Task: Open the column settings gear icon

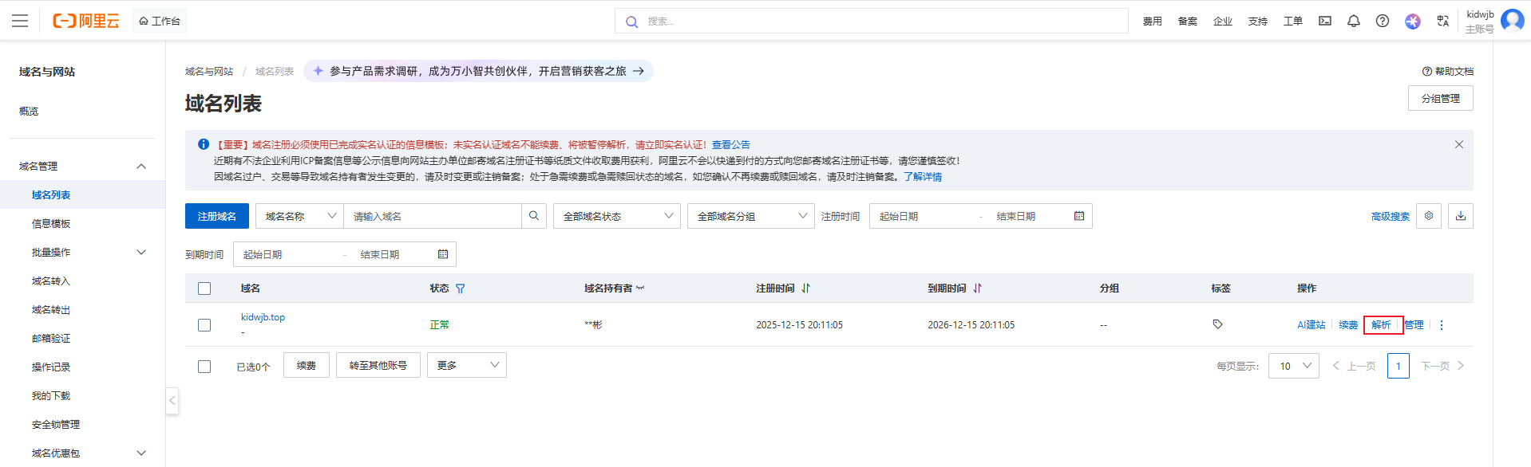Action: coord(1428,216)
